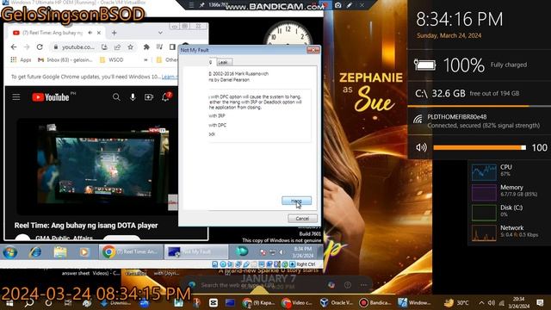The height and width of the screenshot is (310, 551).
Task: Switch to Reel Time Chrome tab
Action: click(53, 33)
